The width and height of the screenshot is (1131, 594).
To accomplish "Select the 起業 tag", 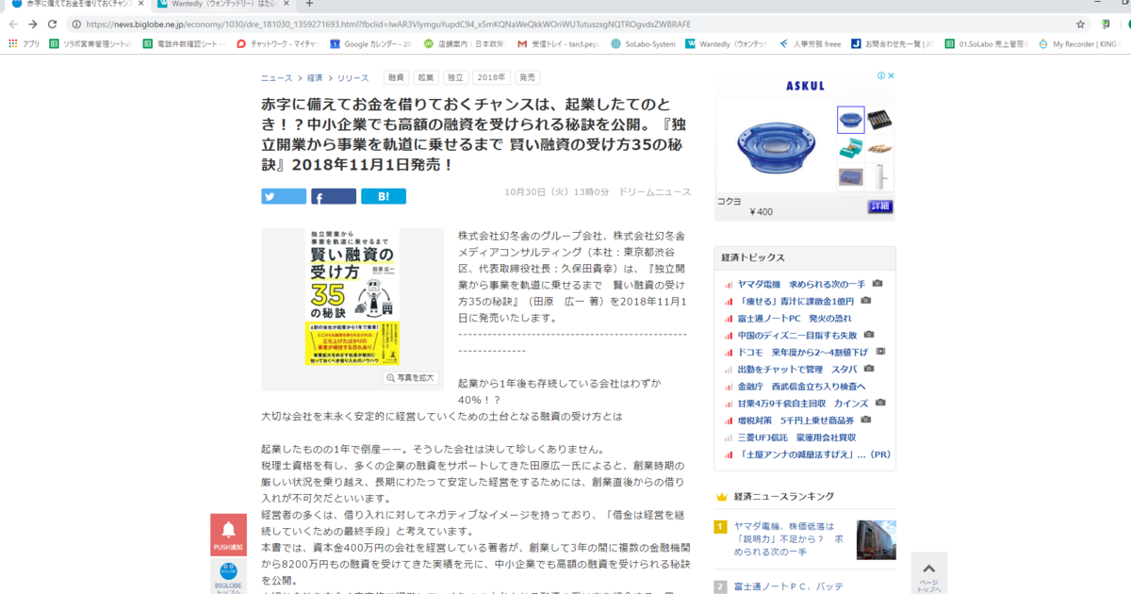I will click(426, 78).
